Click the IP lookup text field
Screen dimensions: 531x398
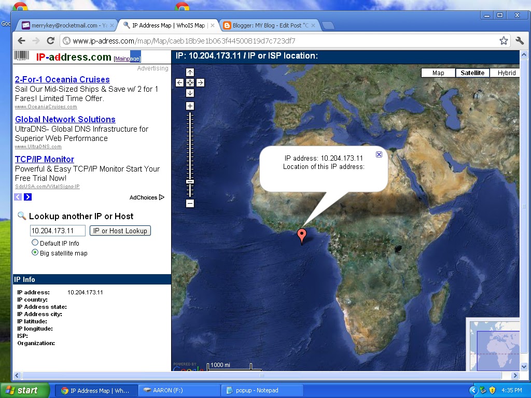58,231
